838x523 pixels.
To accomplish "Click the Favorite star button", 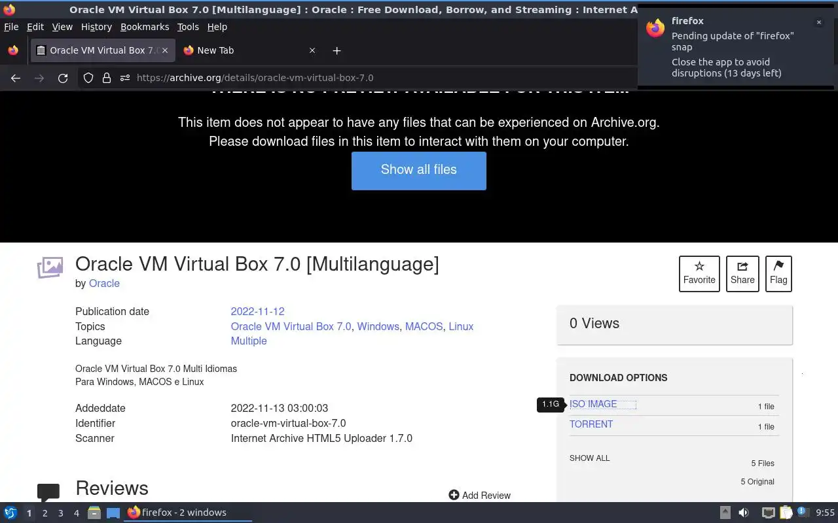I will (699, 273).
